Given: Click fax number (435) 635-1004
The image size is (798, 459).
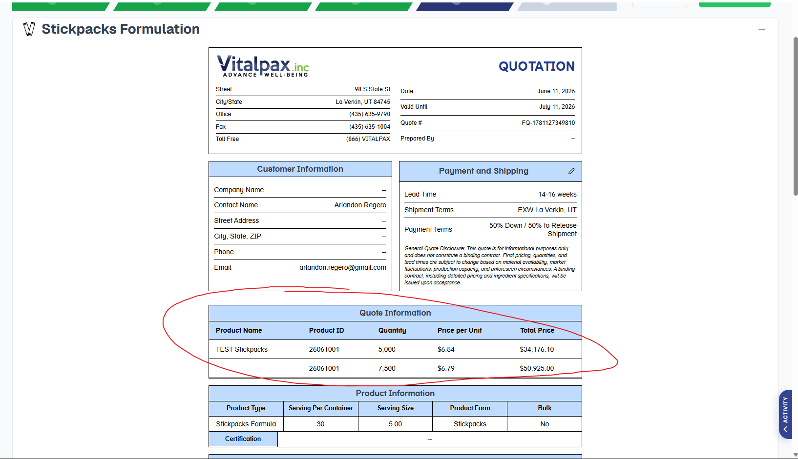Looking at the screenshot, I should (370, 127).
